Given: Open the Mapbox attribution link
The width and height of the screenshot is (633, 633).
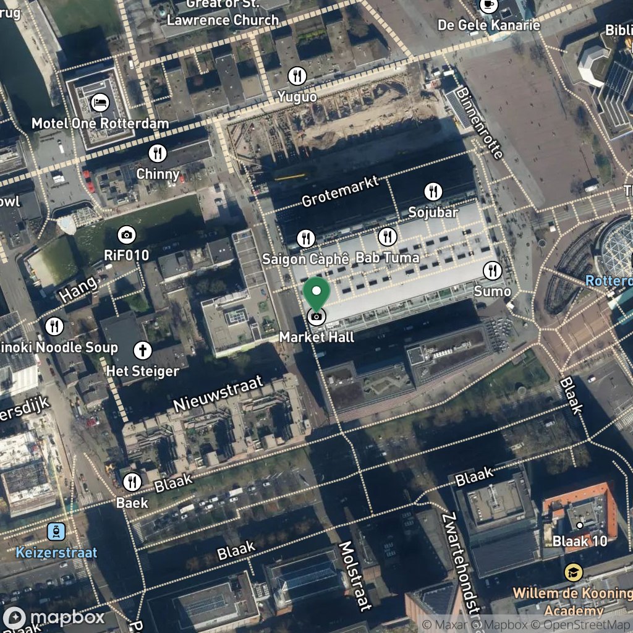Looking at the screenshot, I should pyautogui.click(x=499, y=625).
